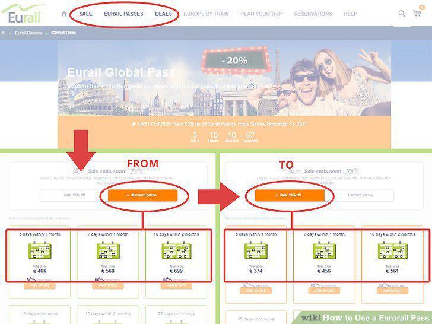
Task: Select the 10 days within 2 months title above € 699
Action: coord(176,234)
